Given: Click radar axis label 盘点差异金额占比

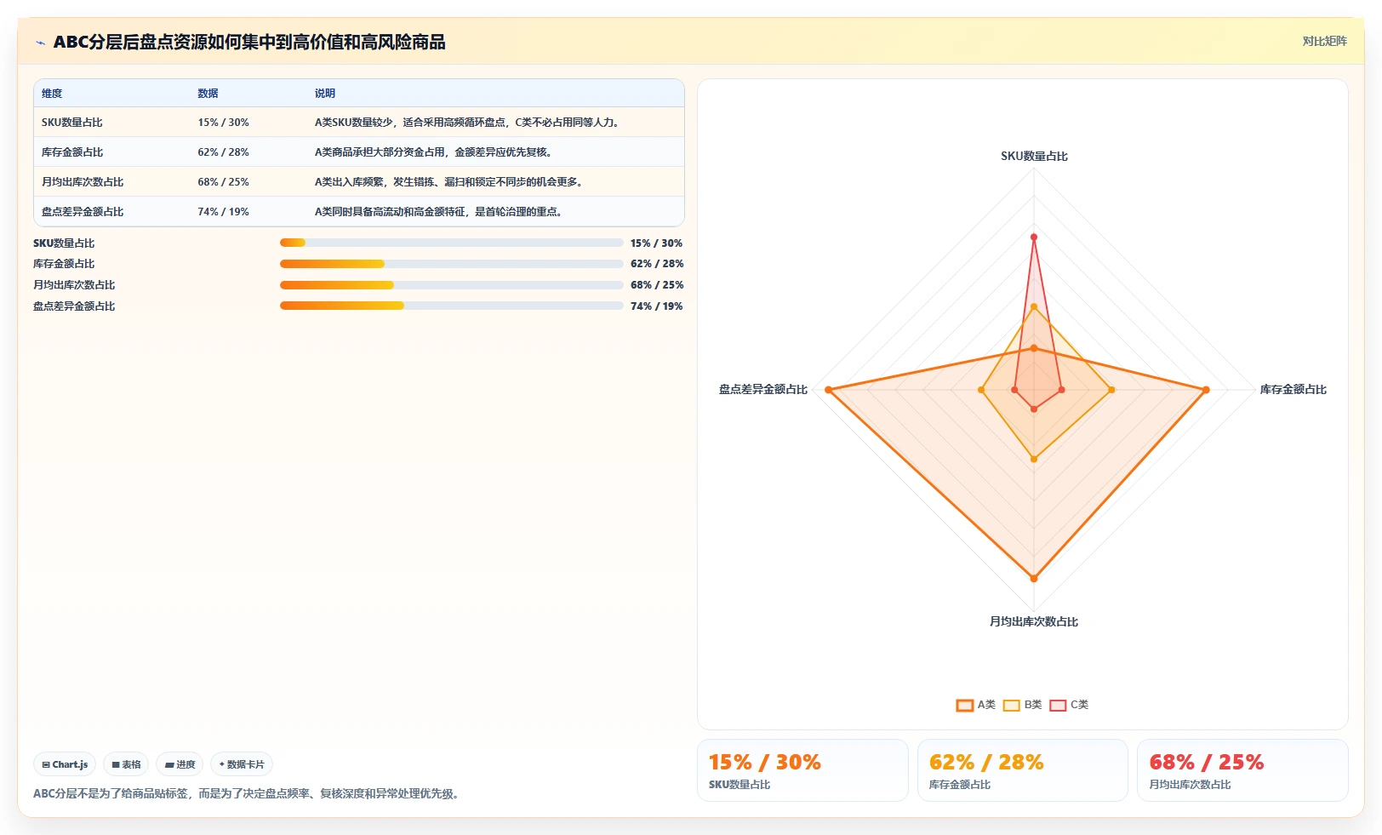Looking at the screenshot, I should 763,390.
